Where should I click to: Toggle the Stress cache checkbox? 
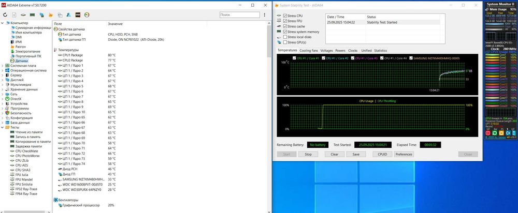[x=285, y=26]
